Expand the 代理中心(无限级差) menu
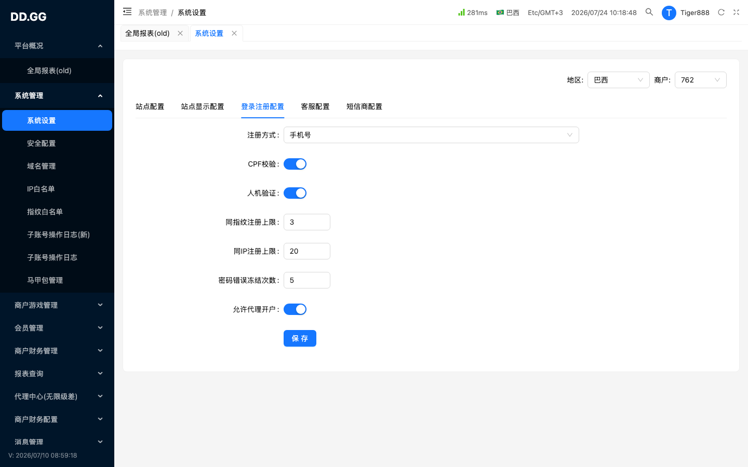Image resolution: width=748 pixels, height=467 pixels. click(x=57, y=396)
